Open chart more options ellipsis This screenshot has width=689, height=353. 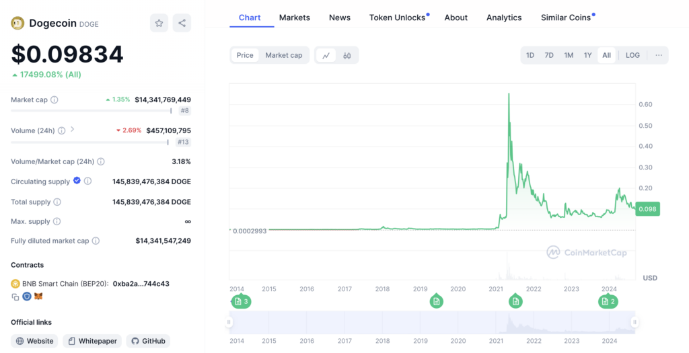pyautogui.click(x=659, y=55)
